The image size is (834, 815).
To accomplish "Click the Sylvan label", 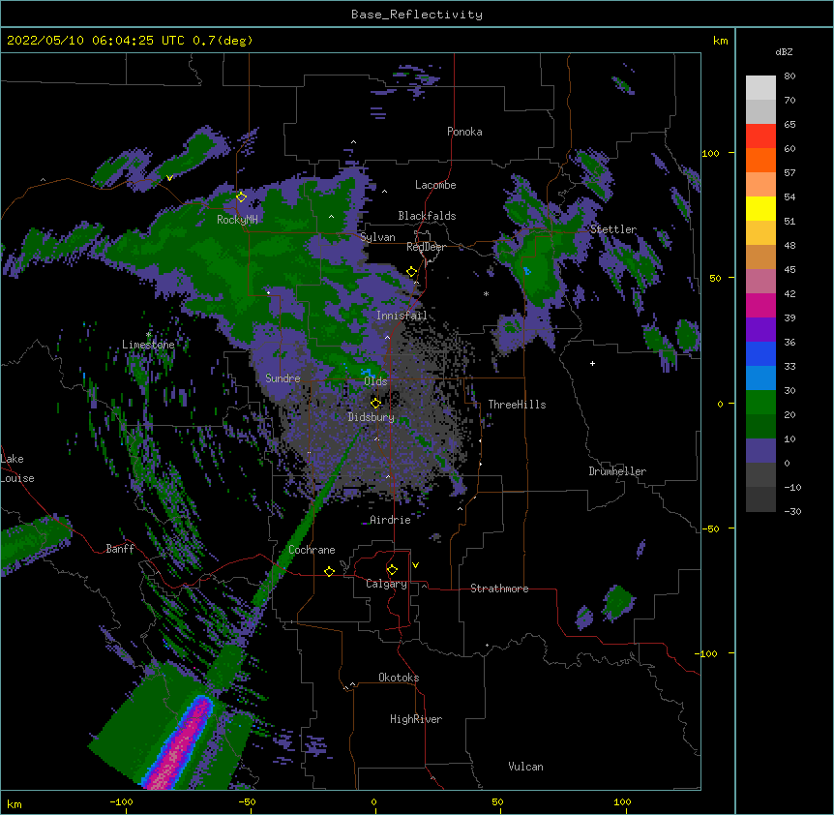I will click(377, 238).
